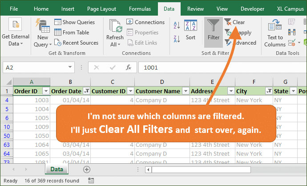
Task: Switch to the Formulas ribbon tab
Action: [140, 8]
